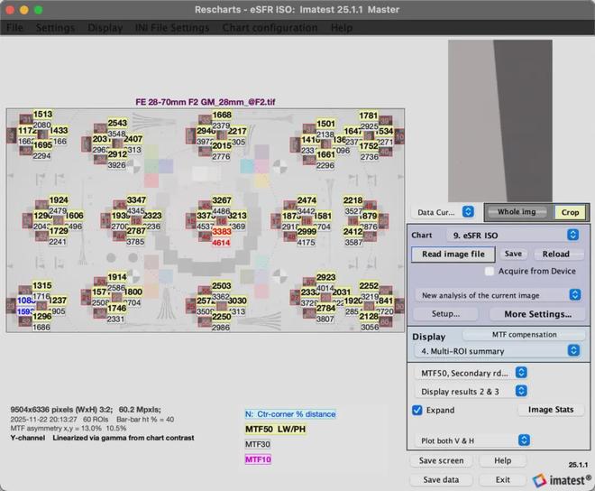Click More Settings... button
This screenshot has width=595, height=491.
pyautogui.click(x=537, y=314)
